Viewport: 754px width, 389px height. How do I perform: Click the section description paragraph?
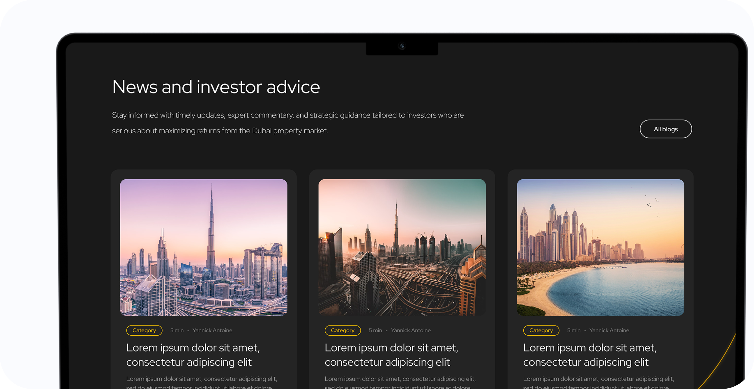pos(288,123)
